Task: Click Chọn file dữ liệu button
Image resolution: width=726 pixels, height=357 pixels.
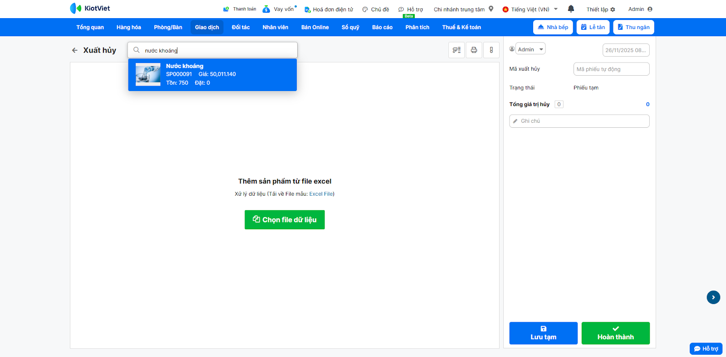Action: (285, 220)
